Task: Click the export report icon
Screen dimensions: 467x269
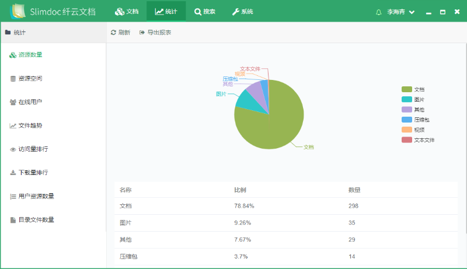Action: click(142, 33)
